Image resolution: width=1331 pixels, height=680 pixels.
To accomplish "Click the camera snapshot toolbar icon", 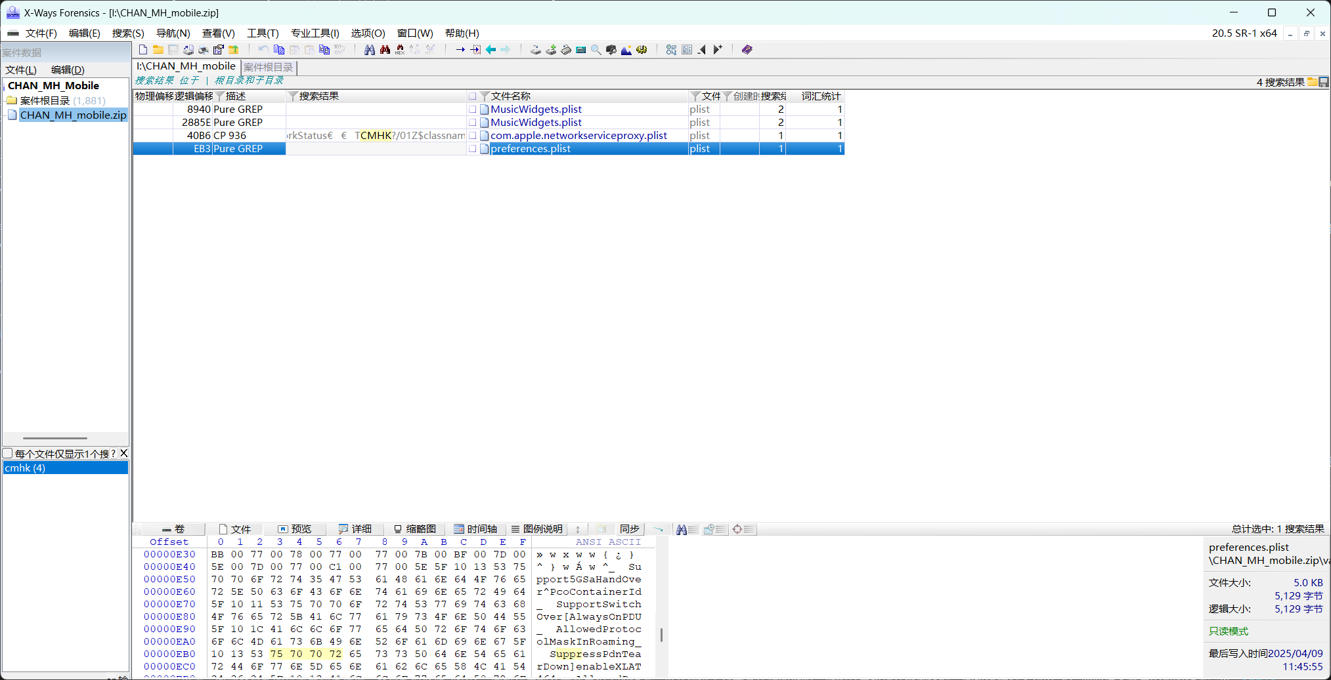I will 611,50.
